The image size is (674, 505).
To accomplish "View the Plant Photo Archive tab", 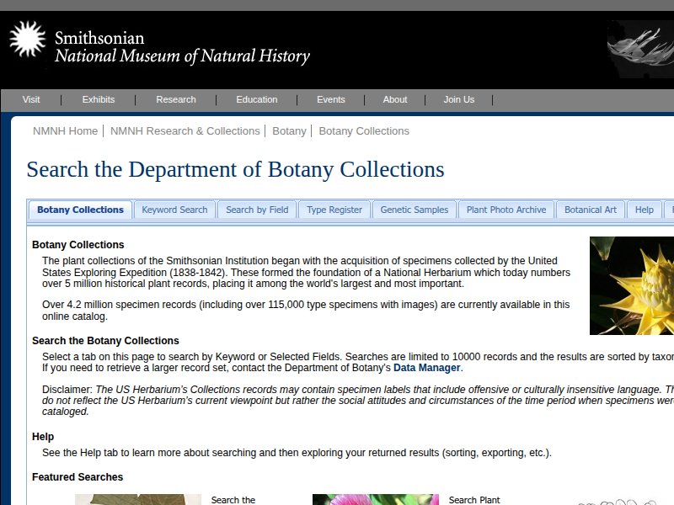I will (x=505, y=210).
